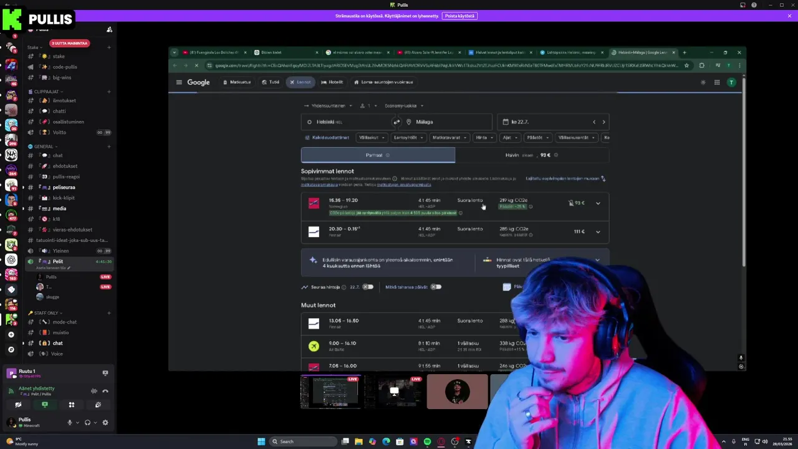
Task: Open Economy-luokka class dropdown
Action: (403, 106)
